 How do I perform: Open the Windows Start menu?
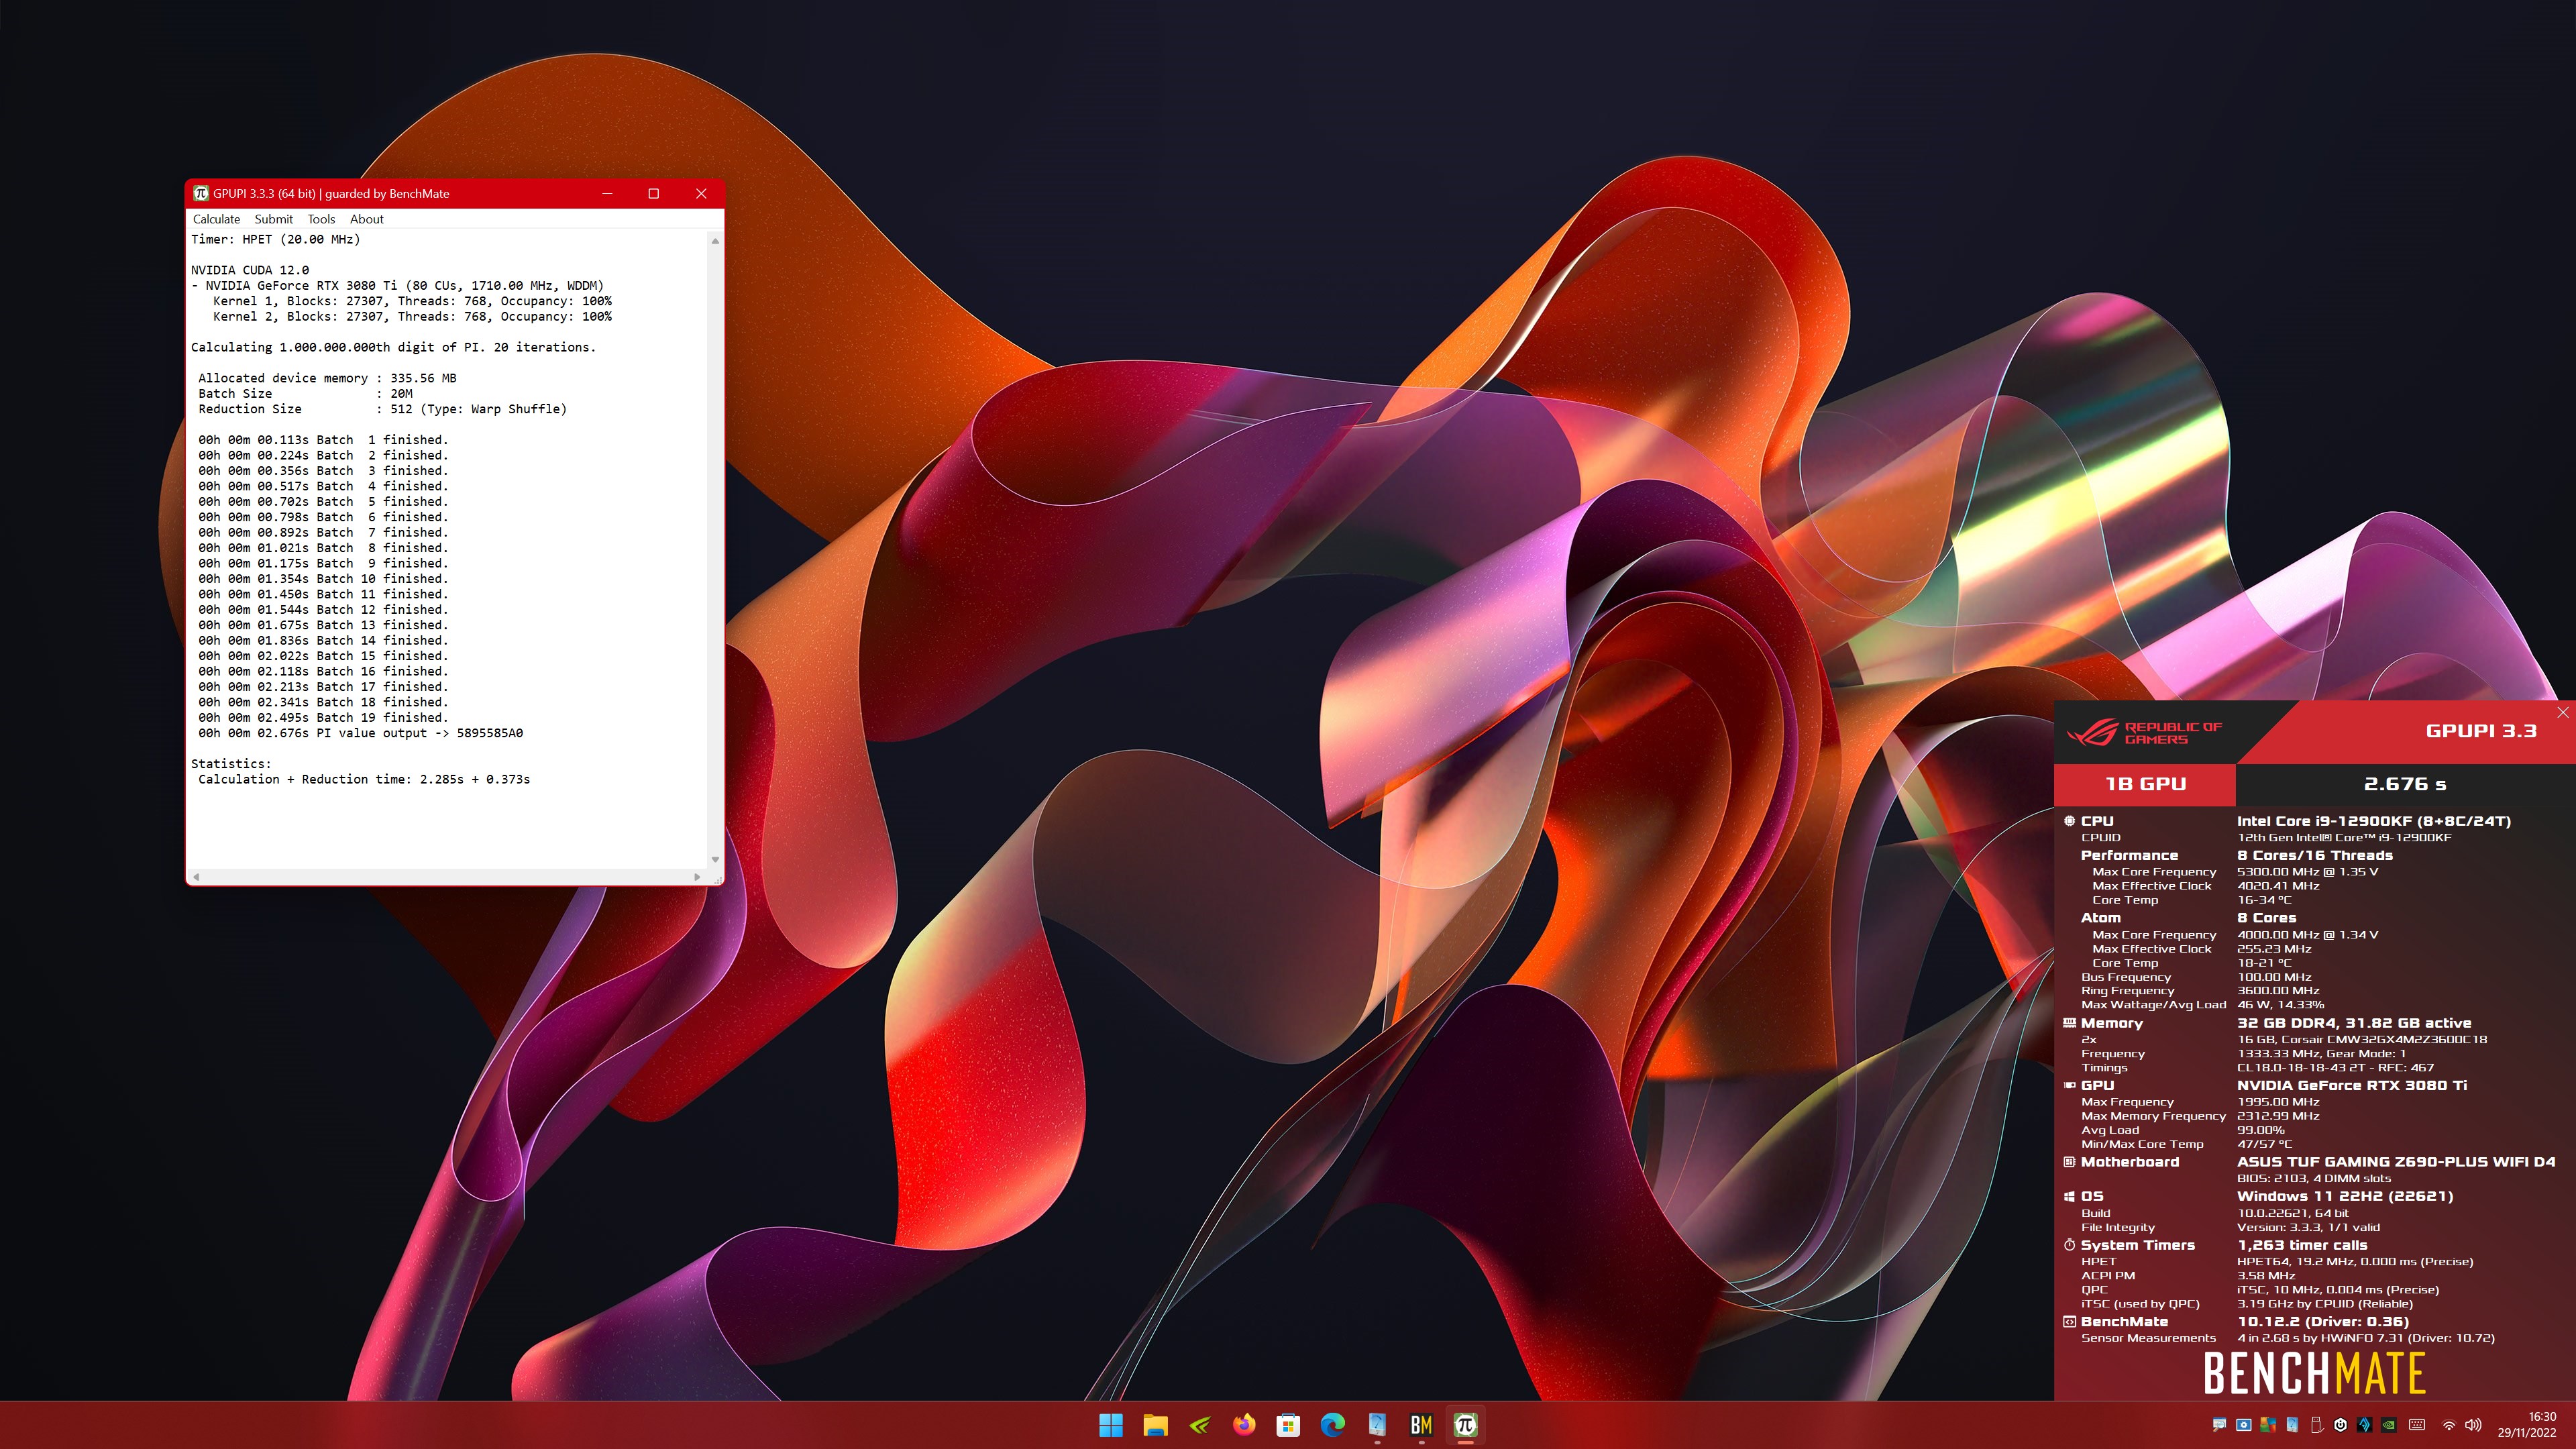click(1110, 1425)
